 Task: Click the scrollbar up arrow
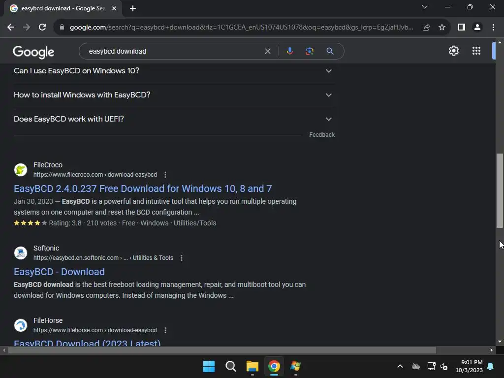tap(500, 42)
